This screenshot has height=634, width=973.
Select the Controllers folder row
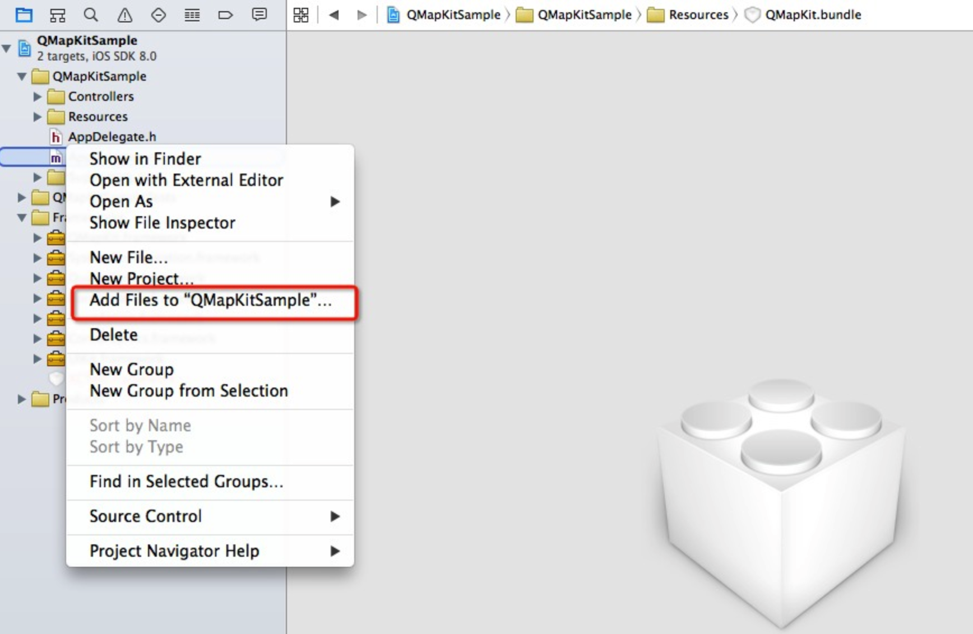[143, 96]
